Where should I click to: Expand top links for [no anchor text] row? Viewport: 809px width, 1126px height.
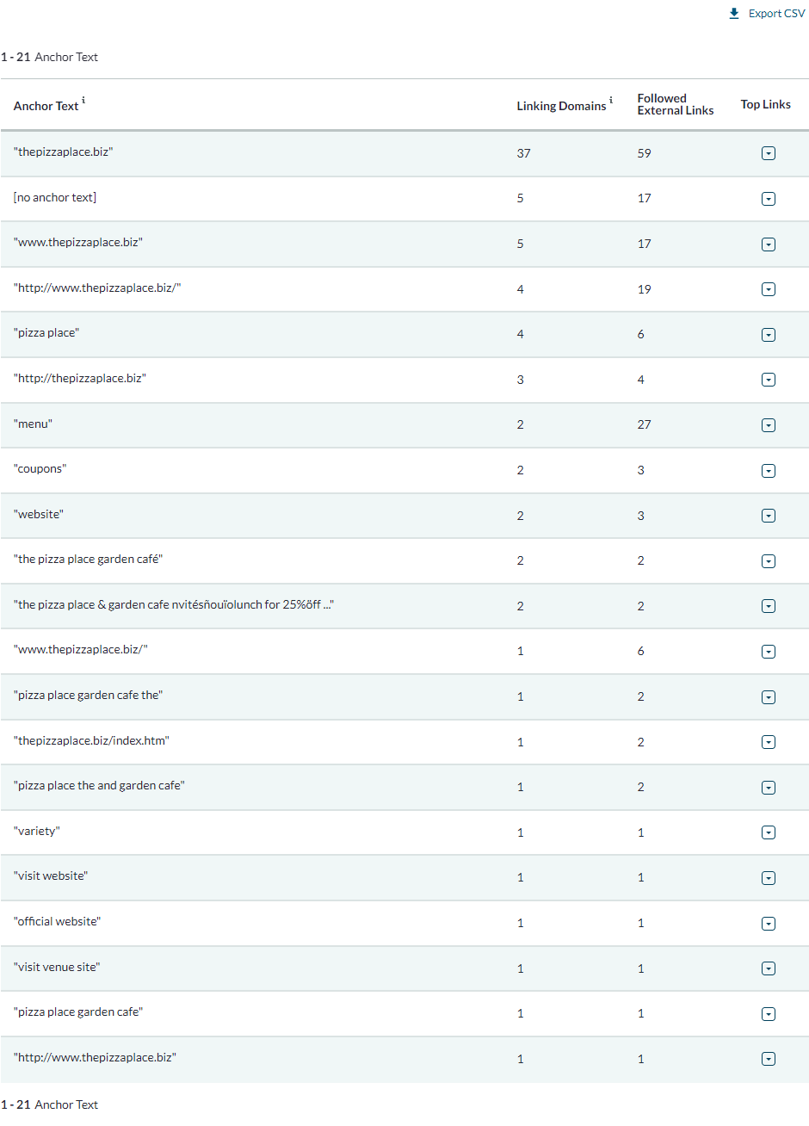pos(769,199)
